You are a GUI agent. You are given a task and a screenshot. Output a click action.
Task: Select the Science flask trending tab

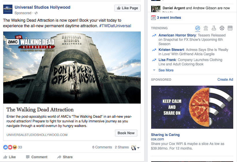214,28
